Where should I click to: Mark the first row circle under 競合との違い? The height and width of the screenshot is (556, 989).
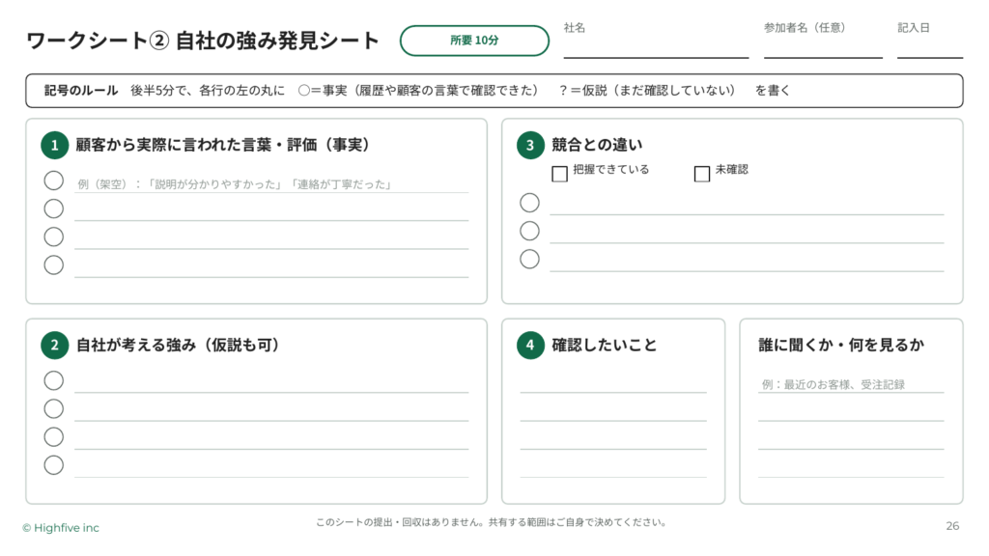click(530, 203)
